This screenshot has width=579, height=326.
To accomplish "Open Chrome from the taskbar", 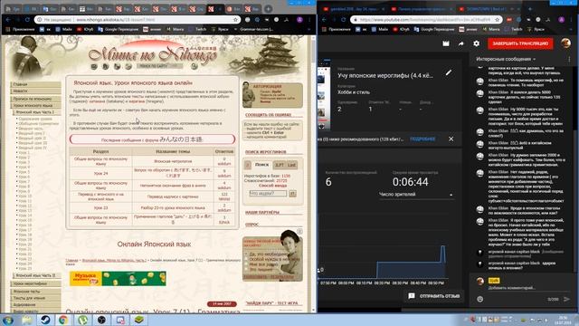I will [x=63, y=320].
